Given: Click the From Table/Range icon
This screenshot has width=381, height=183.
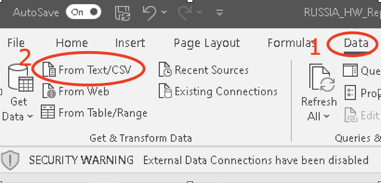Looking at the screenshot, I should coord(47,112).
